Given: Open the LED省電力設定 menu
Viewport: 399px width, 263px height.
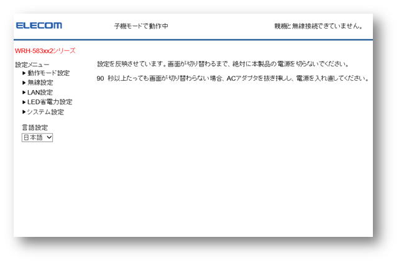Looking at the screenshot, I should tap(50, 102).
